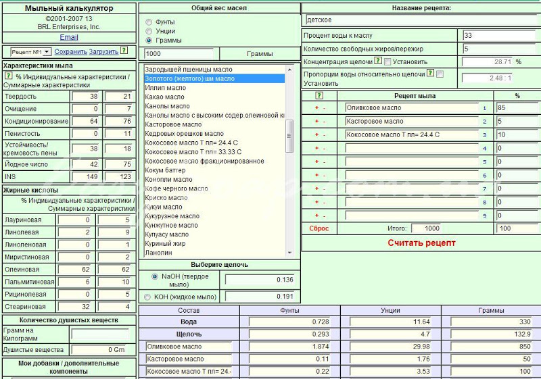Open help icon in Характеристики мыла section
Image resolution: width=541 pixels, height=379 pixels.
(9, 76)
